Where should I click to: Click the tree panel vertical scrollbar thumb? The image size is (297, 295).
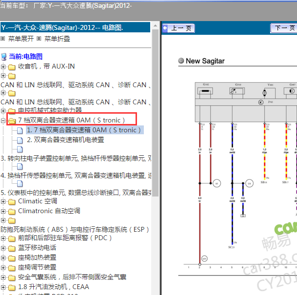(x=155, y=113)
